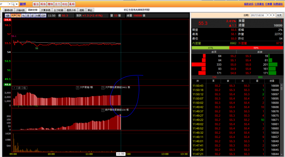Select the 11:50:43 tick row
This screenshot has height=157, width=285.
click(x=236, y=86)
